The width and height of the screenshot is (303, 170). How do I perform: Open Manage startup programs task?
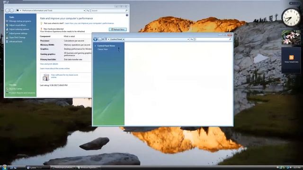(x=20, y=21)
